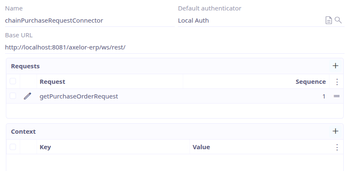Select all rows in Requests grid
This screenshot has height=171, width=350.
[13, 81]
